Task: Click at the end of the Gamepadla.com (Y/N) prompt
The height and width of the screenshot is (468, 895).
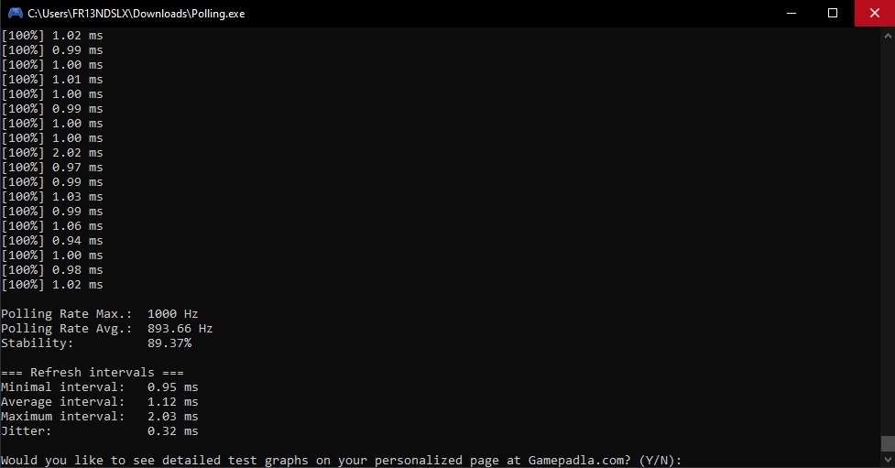Action: (x=683, y=460)
